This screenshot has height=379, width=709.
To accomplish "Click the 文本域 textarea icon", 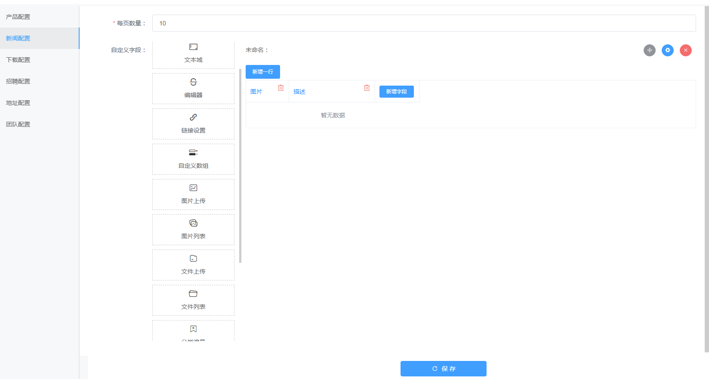I will pos(193,47).
